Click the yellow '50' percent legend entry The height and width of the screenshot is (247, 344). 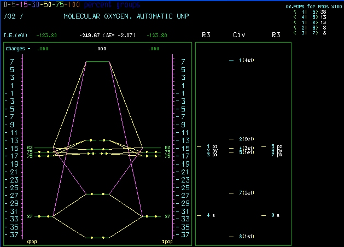48,4
